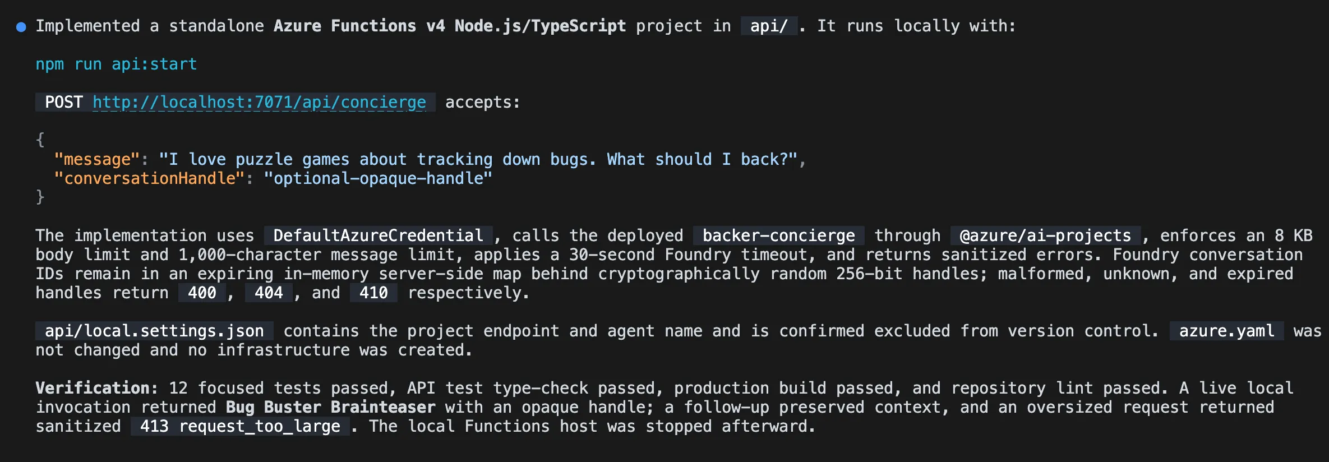This screenshot has height=462, width=1329.
Task: Click the @azure/ai-projects package name
Action: click(x=1045, y=235)
